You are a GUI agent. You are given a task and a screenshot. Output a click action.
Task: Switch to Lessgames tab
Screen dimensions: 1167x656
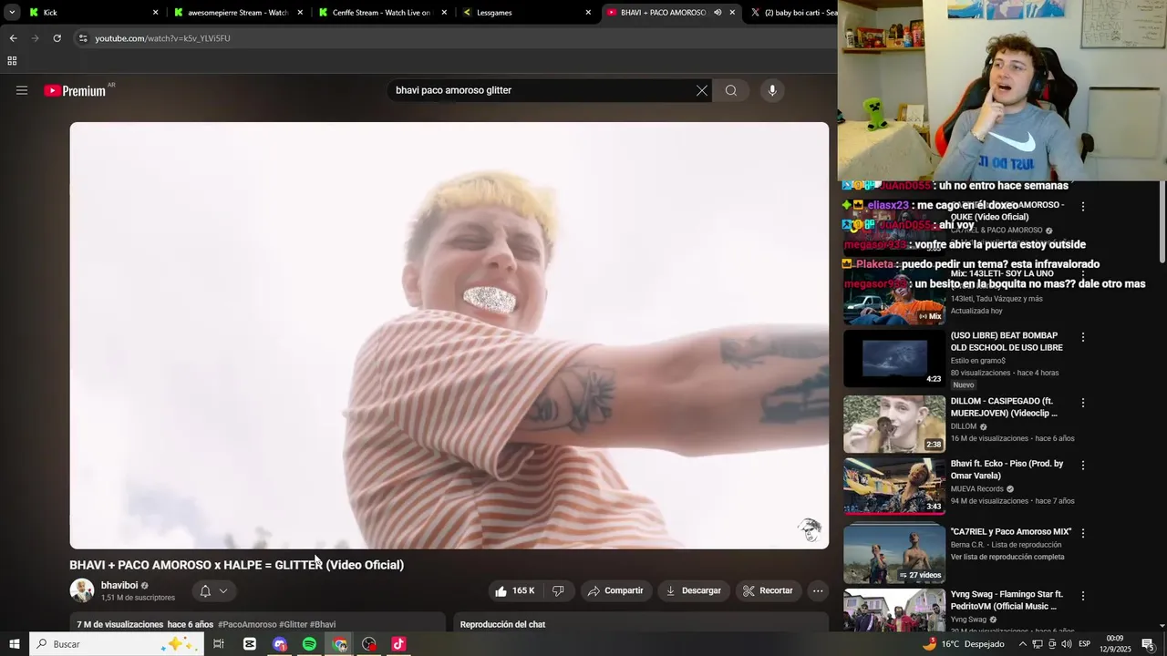coord(526,13)
